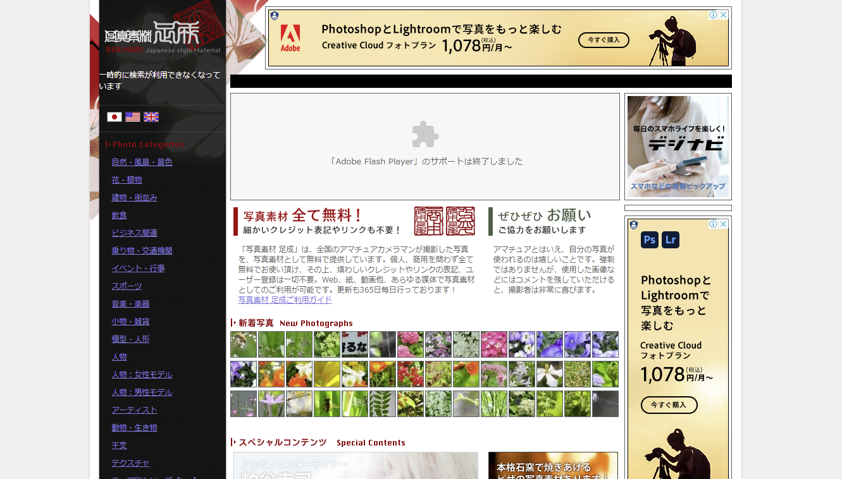The image size is (842, 479).
Task: Open the 自然・風景・景色 category
Action: 142,162
